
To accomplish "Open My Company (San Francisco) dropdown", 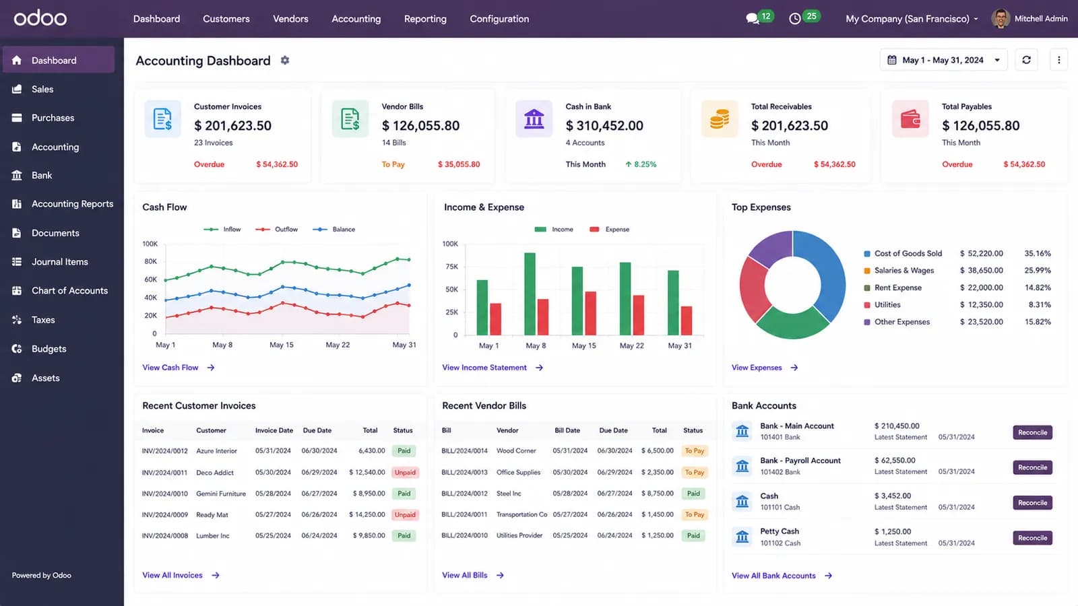I will point(912,19).
